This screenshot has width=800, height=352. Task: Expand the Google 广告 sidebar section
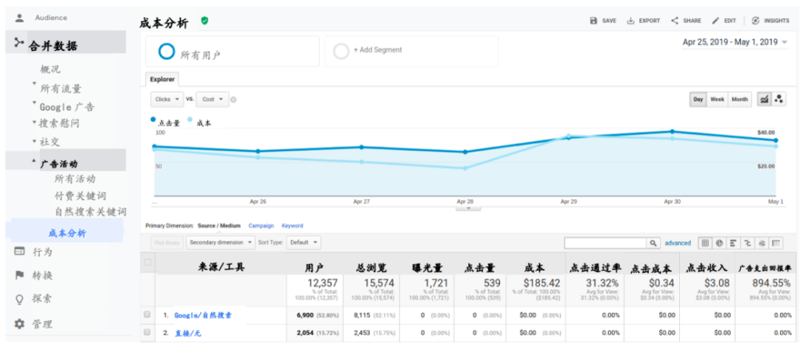point(34,104)
